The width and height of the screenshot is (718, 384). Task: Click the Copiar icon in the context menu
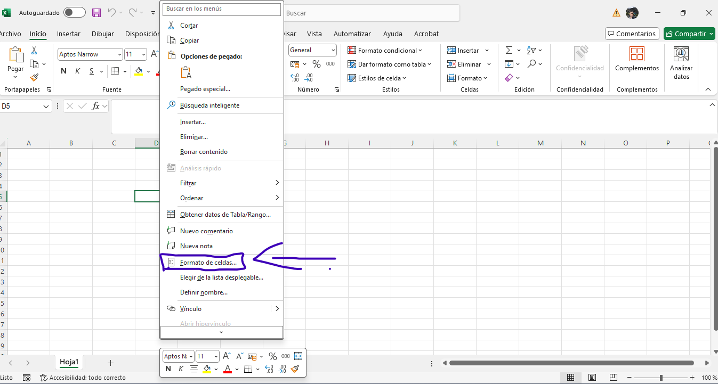(171, 40)
